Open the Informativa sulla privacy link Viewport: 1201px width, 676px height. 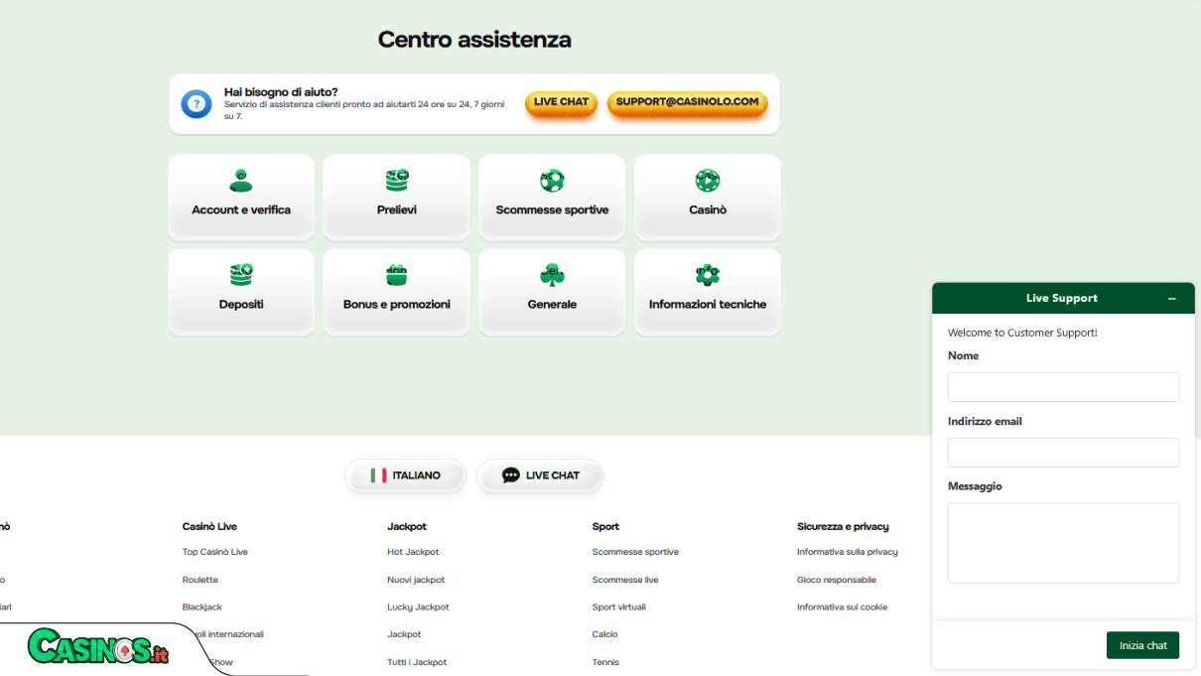[x=848, y=552]
